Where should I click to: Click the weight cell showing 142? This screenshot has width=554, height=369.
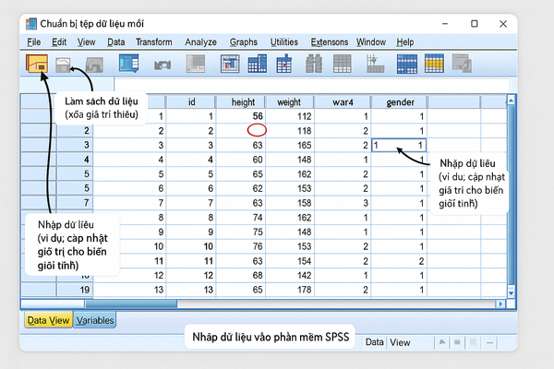[x=290, y=276]
